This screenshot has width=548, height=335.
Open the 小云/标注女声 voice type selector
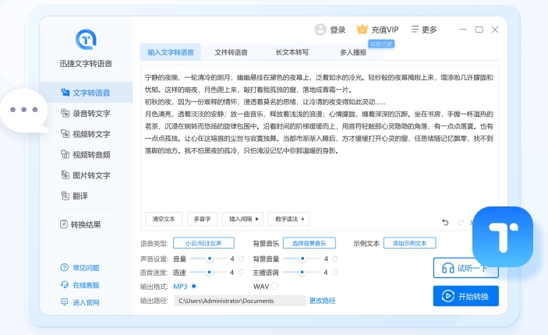(x=203, y=243)
